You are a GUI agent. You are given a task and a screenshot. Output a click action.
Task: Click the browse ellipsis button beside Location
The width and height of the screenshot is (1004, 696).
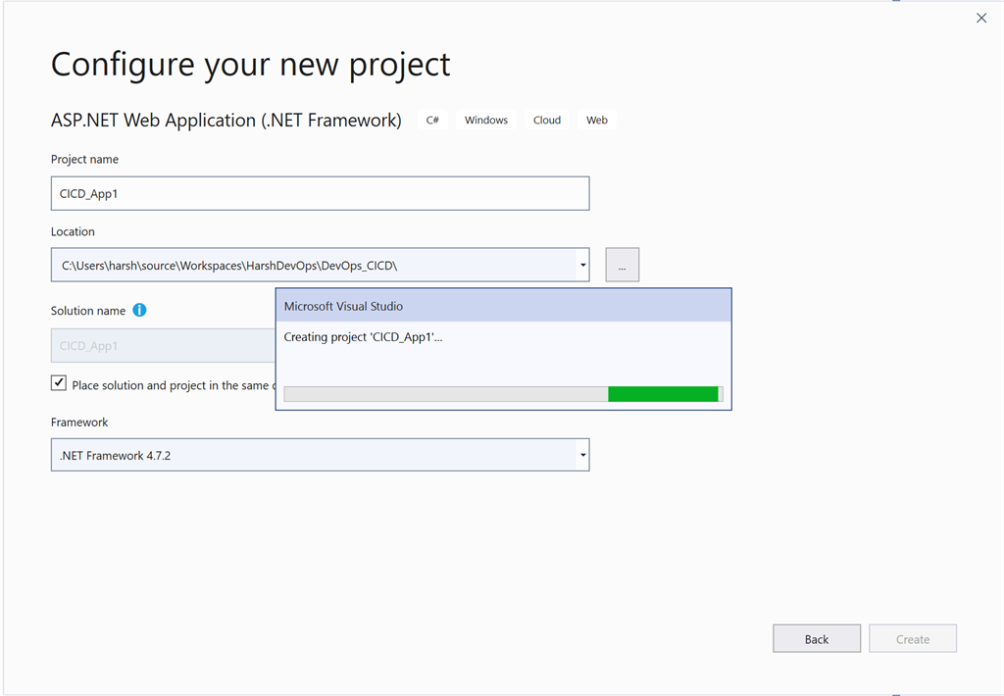point(622,264)
